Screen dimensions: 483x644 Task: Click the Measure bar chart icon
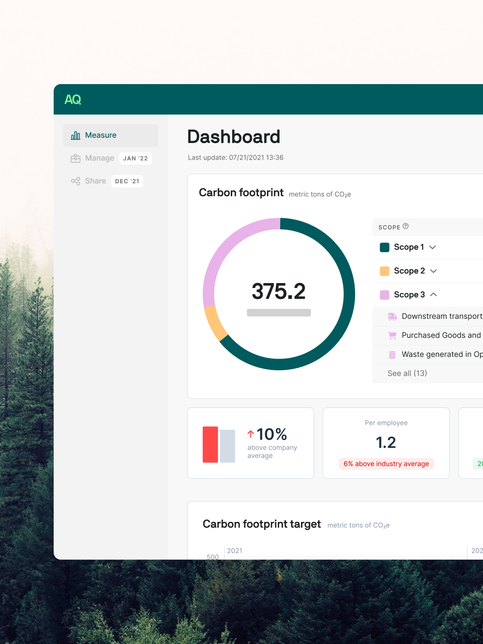click(x=76, y=135)
